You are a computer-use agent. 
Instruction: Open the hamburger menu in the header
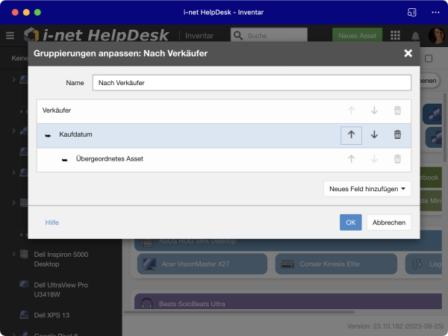point(10,36)
